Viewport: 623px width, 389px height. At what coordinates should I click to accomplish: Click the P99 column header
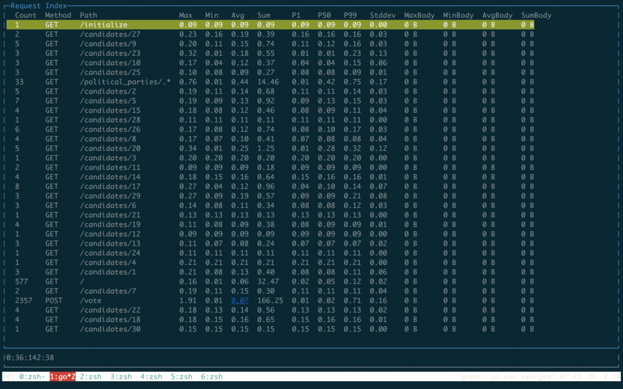(x=350, y=15)
